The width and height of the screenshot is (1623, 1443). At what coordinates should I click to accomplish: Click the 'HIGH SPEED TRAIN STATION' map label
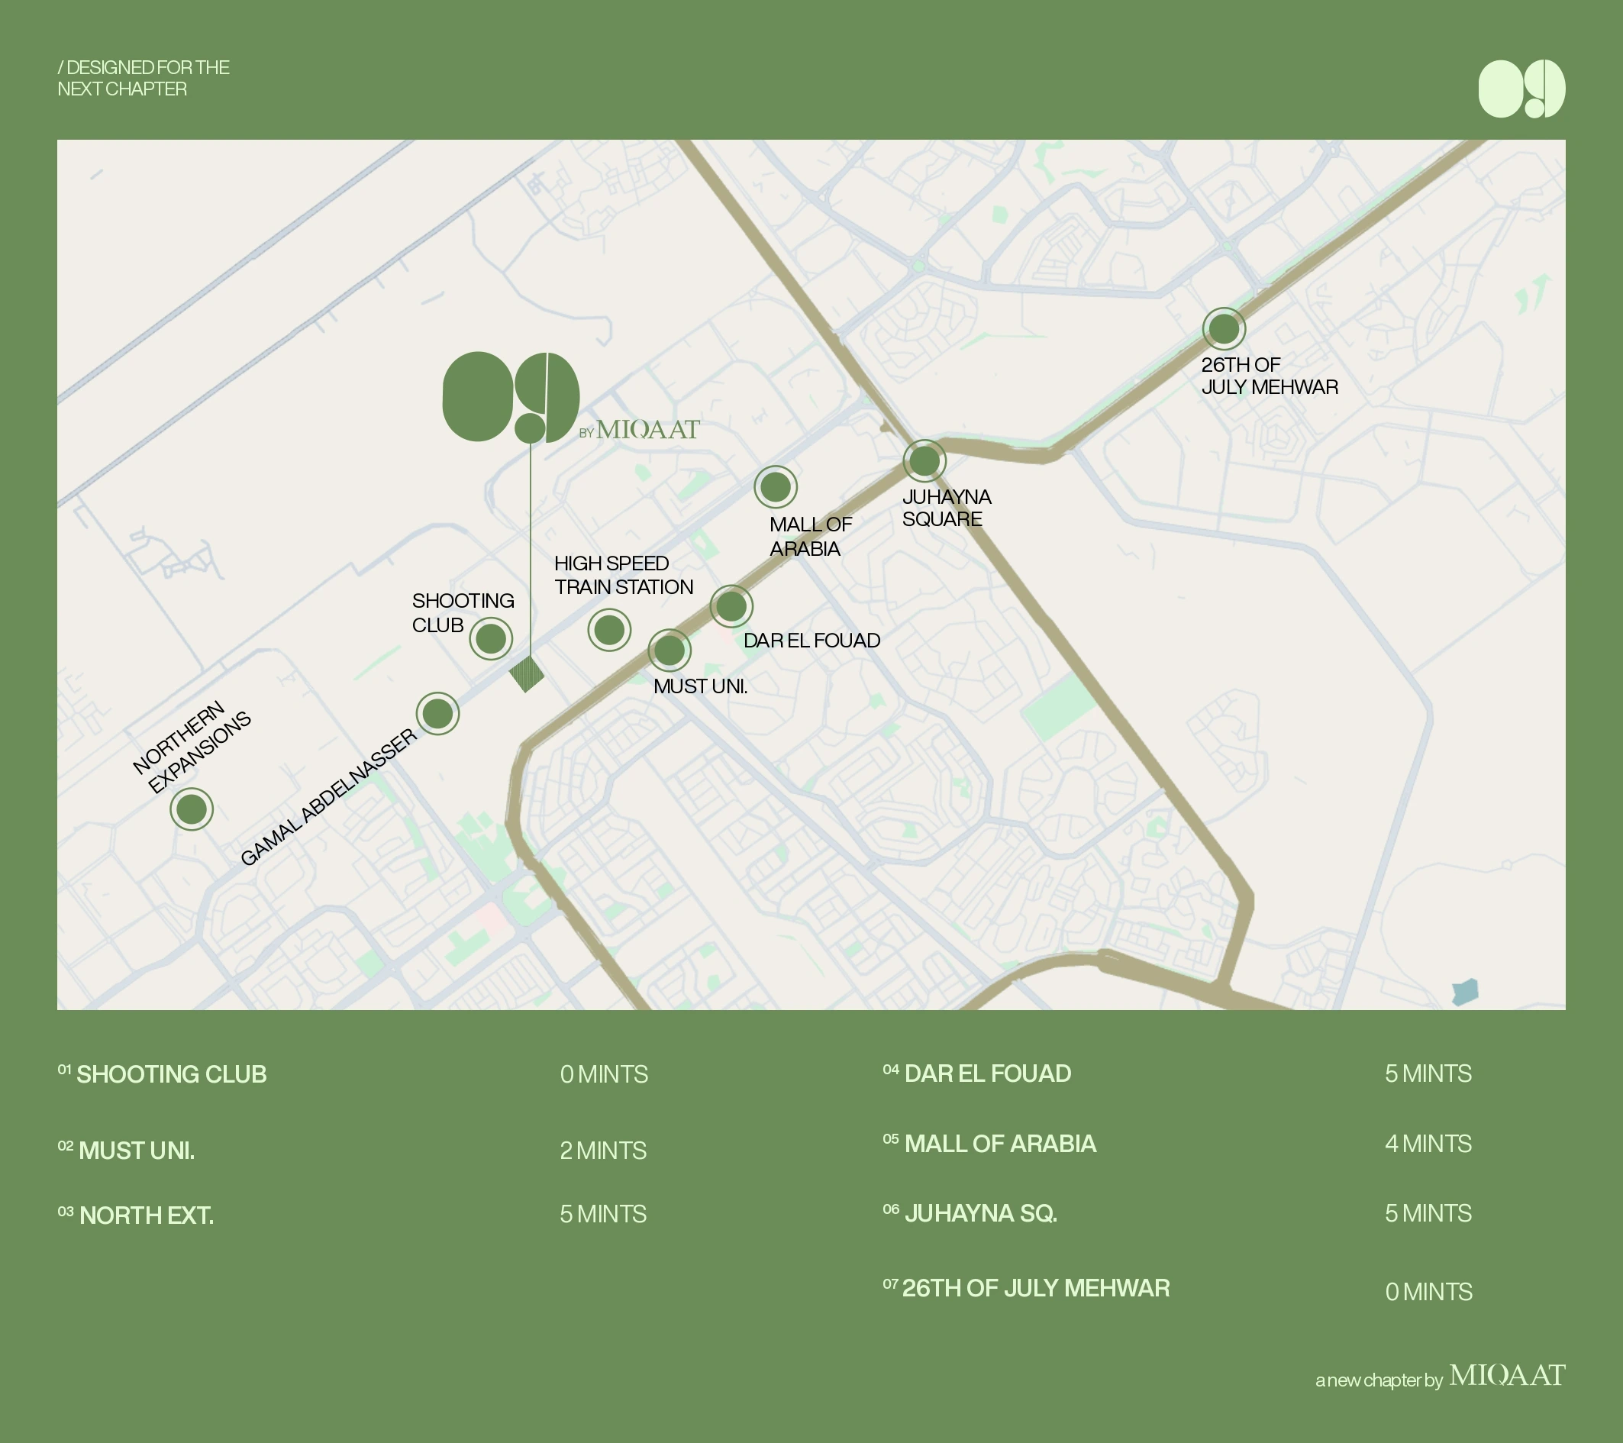(x=623, y=575)
